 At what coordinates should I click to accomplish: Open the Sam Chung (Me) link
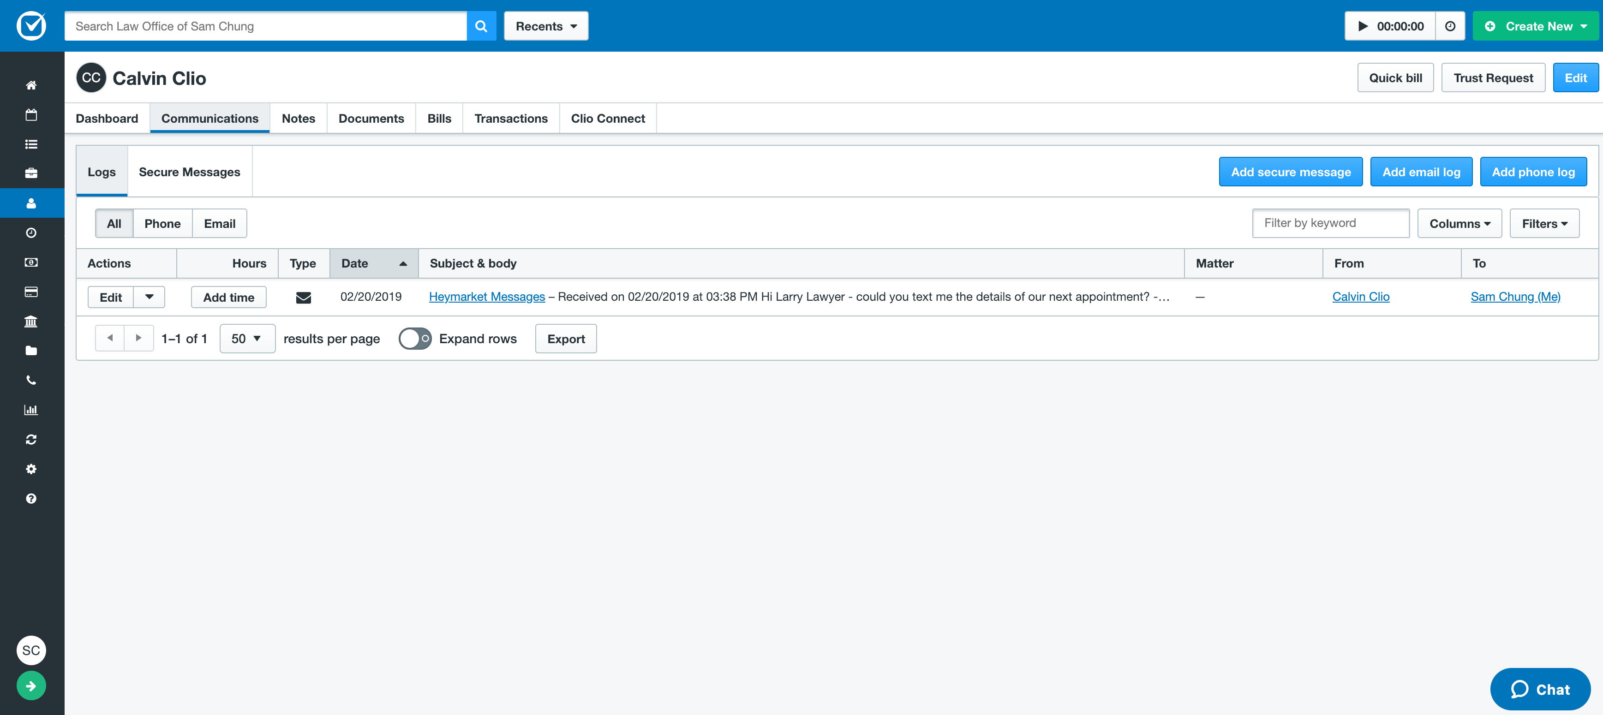1515,297
